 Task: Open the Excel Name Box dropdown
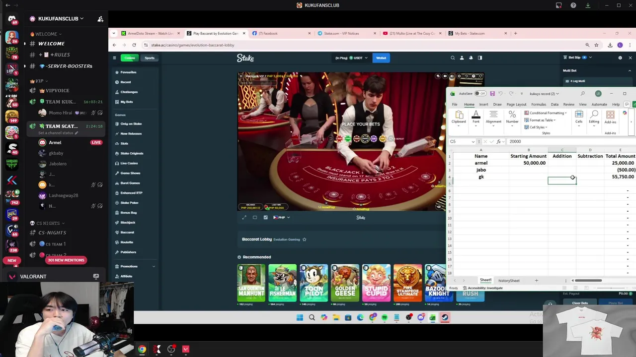click(x=473, y=141)
